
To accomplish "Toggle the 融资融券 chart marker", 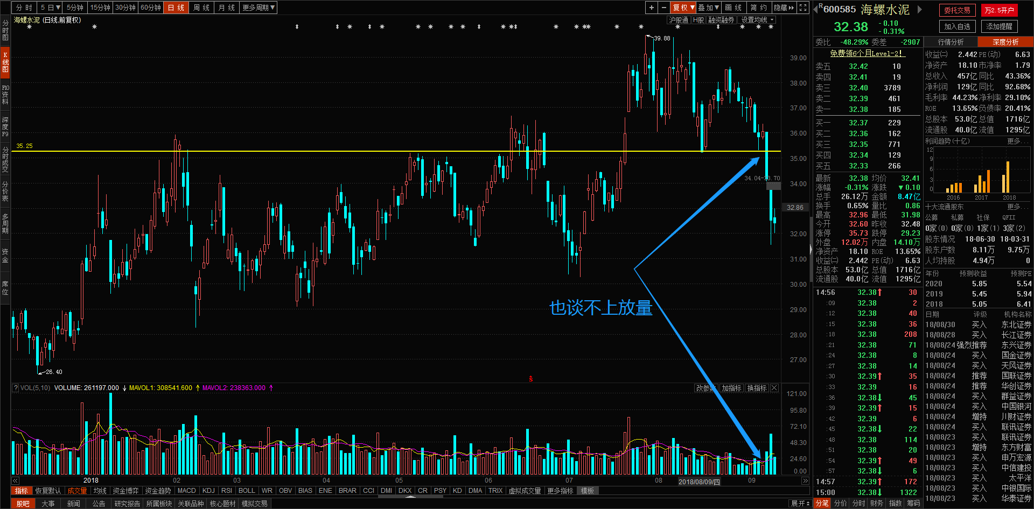I will (x=721, y=20).
